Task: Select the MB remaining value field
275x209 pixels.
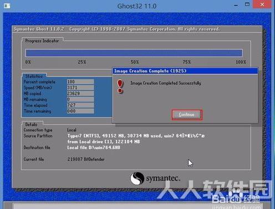Action: [80, 99]
